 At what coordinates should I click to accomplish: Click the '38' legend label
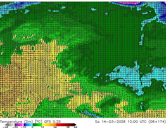click(68, 127)
